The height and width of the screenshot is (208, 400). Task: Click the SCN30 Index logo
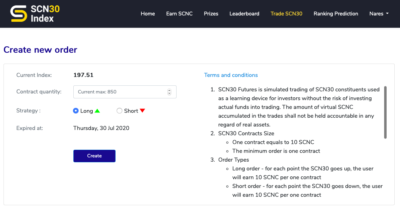[34, 14]
